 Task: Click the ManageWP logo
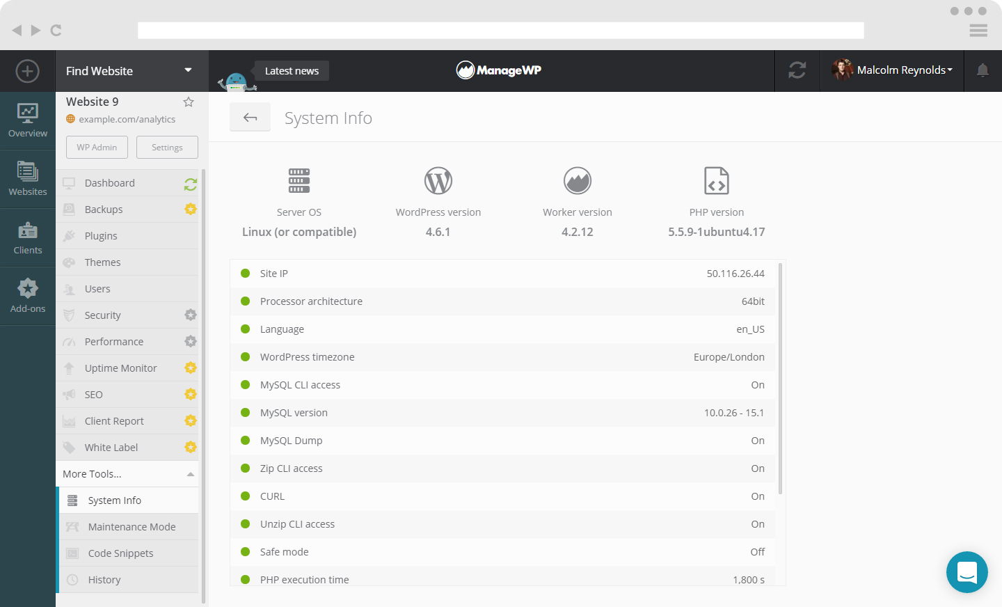point(499,70)
